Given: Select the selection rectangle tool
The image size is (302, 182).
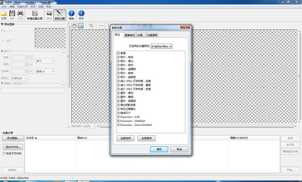Looking at the screenshot, I should coord(81,26).
